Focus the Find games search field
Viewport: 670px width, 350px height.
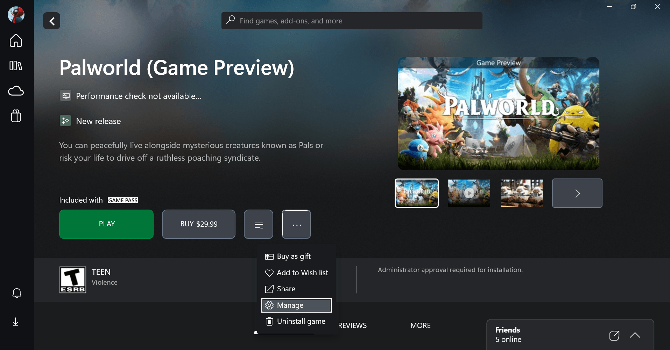(x=352, y=21)
